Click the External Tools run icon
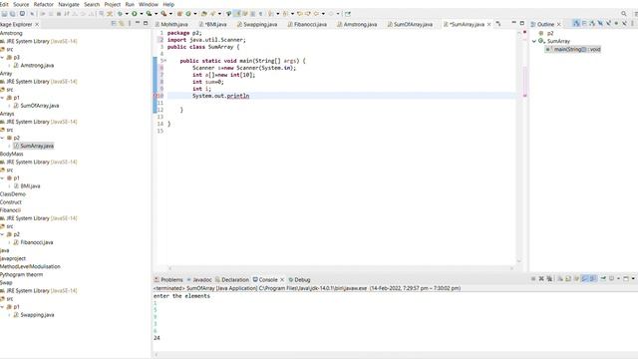This screenshot has height=359, width=638. 163,13
